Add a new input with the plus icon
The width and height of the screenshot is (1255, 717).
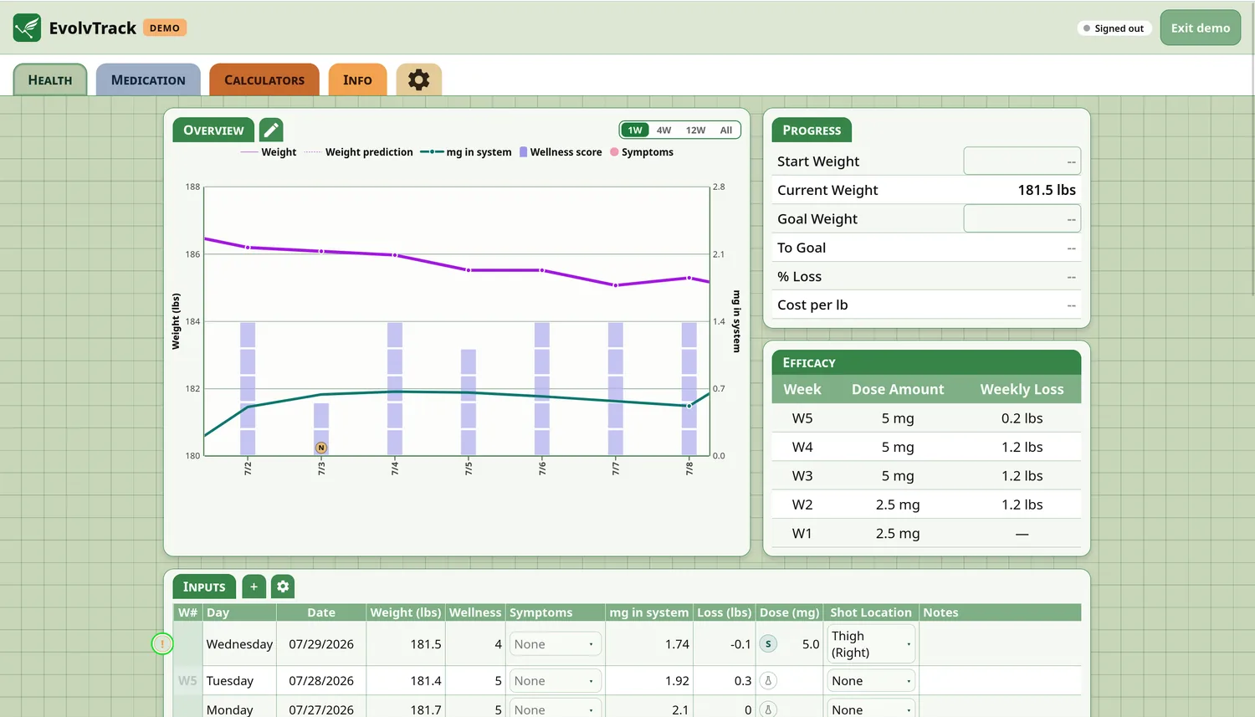click(x=254, y=586)
